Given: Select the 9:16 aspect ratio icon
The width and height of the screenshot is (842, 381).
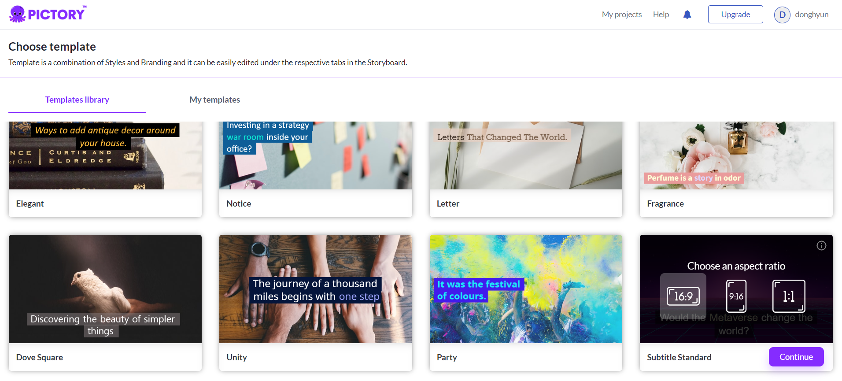Looking at the screenshot, I should 736,296.
